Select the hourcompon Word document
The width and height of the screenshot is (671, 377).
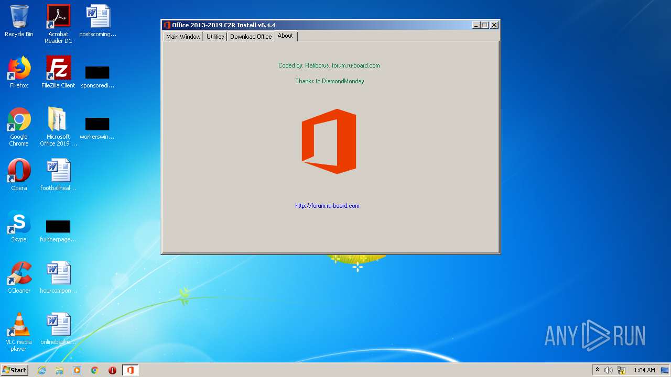58,278
